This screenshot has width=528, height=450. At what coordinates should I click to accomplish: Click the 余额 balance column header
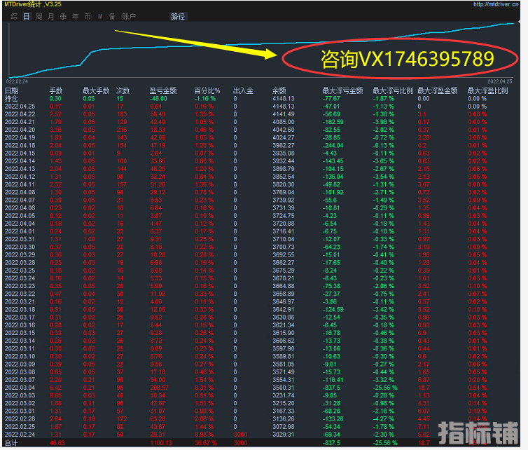pos(278,90)
